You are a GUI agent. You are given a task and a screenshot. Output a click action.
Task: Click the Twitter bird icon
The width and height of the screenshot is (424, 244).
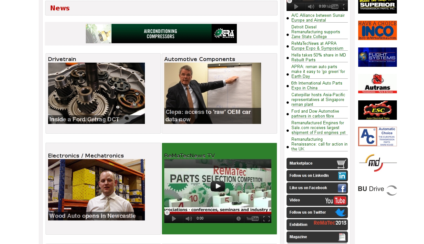pyautogui.click(x=340, y=213)
